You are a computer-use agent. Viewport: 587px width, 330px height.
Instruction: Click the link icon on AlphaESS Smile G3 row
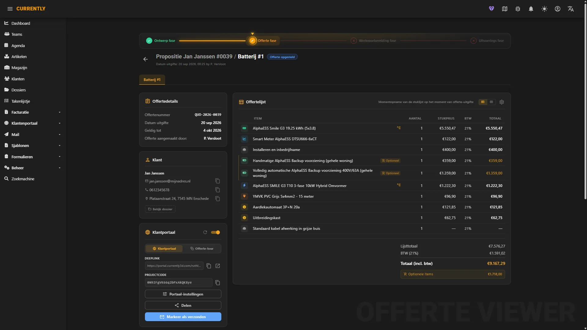399,128
